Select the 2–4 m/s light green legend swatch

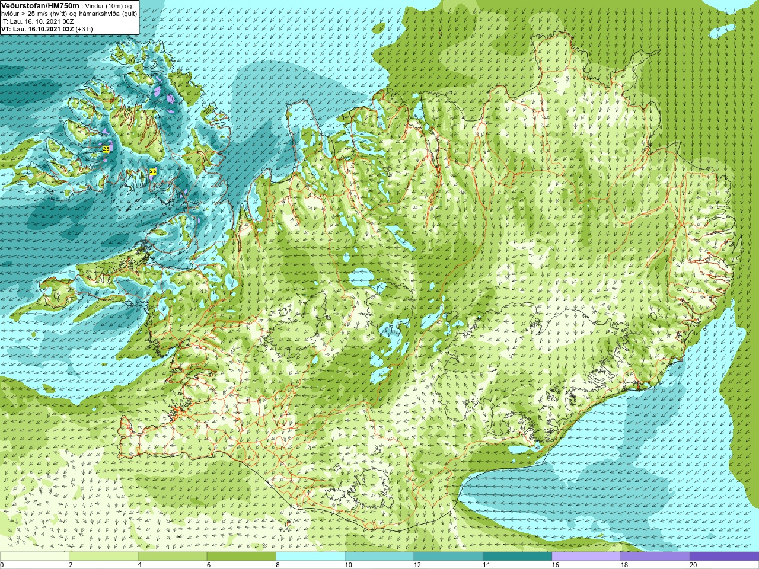point(103,557)
